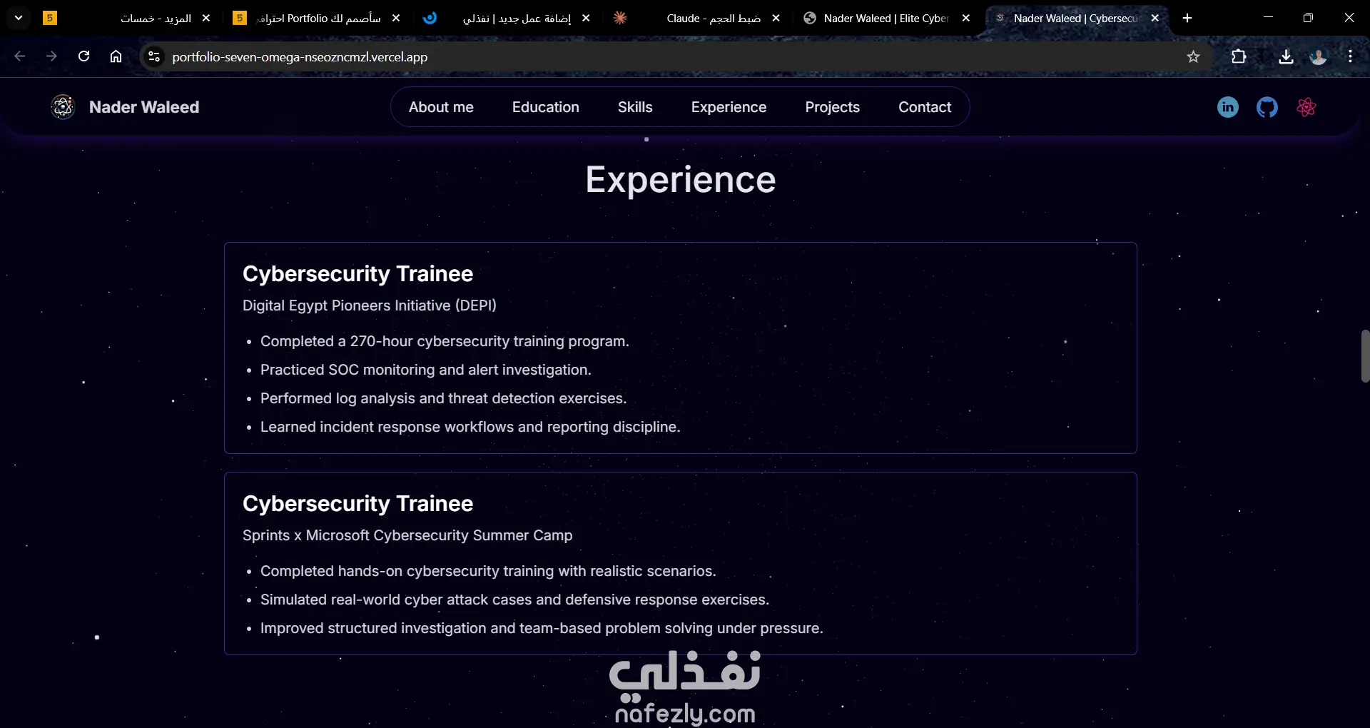Switch to the خمسات - المزيد tab

point(128,18)
